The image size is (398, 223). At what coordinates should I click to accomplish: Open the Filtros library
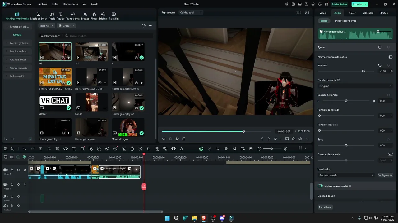point(94,16)
